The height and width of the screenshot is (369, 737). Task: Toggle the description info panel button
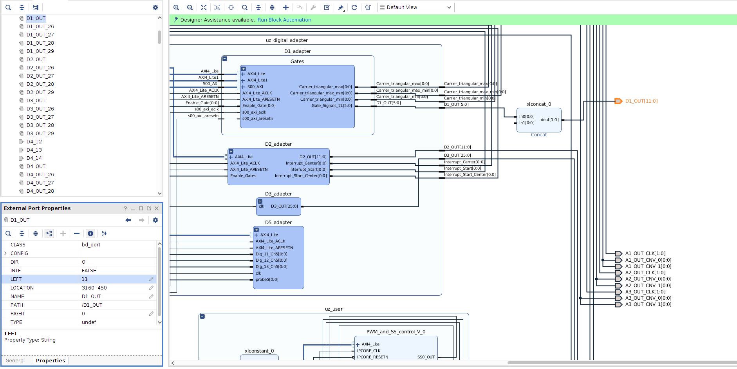(90, 233)
